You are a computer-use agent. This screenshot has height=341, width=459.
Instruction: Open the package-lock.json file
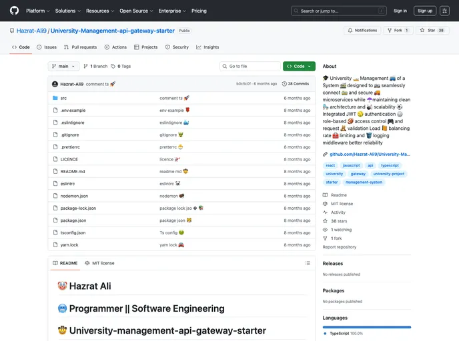(78, 208)
